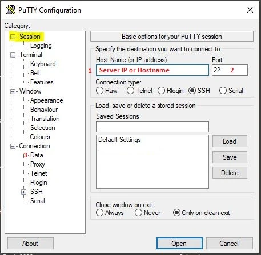Open the Telnet category in tree
261x255 pixels.
click(39, 173)
